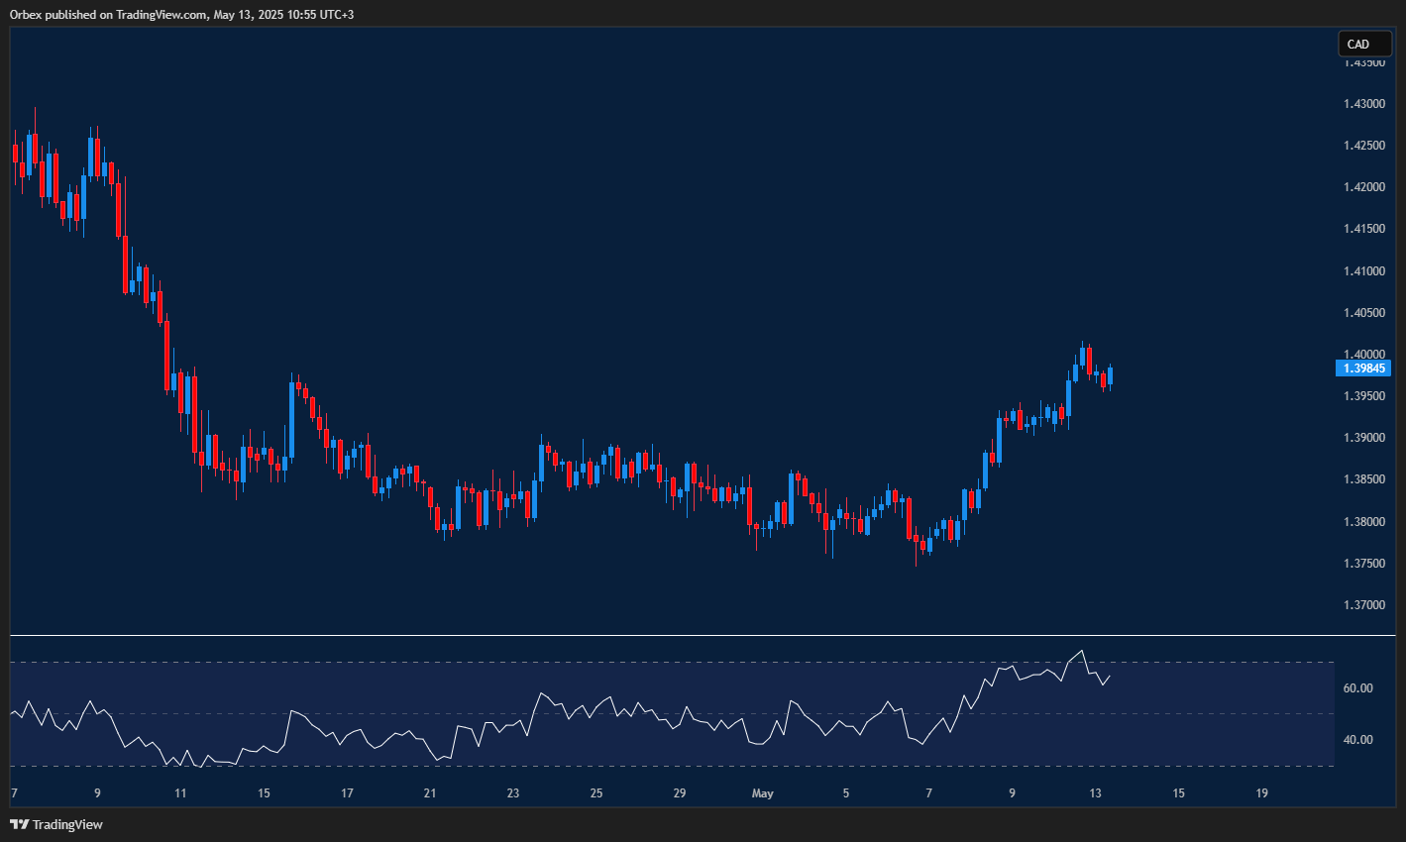Click the 40.00 indicator scale value
Image resolution: width=1406 pixels, height=842 pixels.
point(1358,737)
